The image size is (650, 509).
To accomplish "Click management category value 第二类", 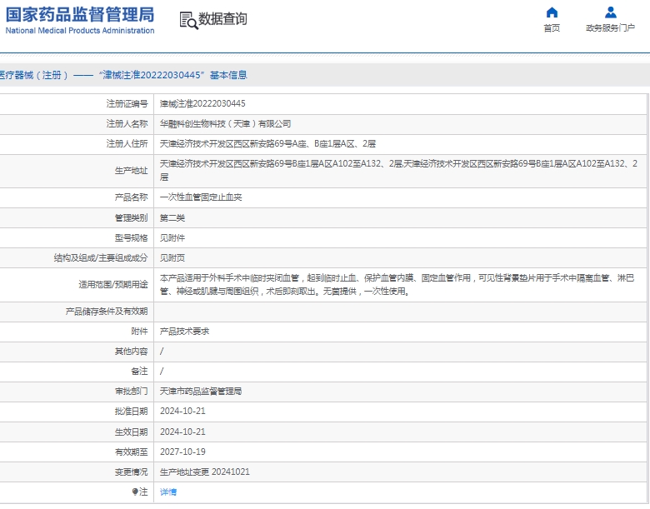I will (x=172, y=218).
